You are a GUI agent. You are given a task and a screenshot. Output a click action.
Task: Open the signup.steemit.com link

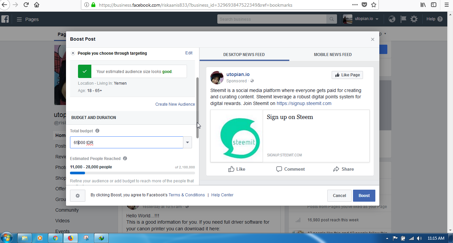(x=304, y=103)
